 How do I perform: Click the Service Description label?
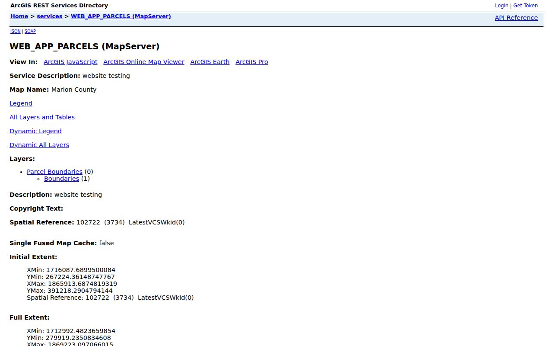[45, 76]
